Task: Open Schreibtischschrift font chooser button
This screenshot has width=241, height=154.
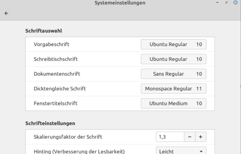Action: click(x=174, y=59)
